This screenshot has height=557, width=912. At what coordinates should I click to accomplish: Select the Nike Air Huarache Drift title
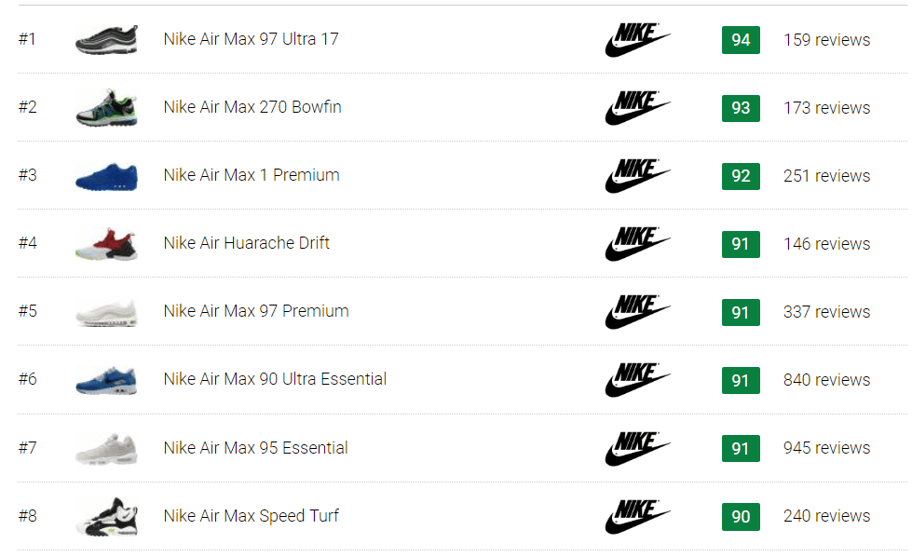pos(247,243)
